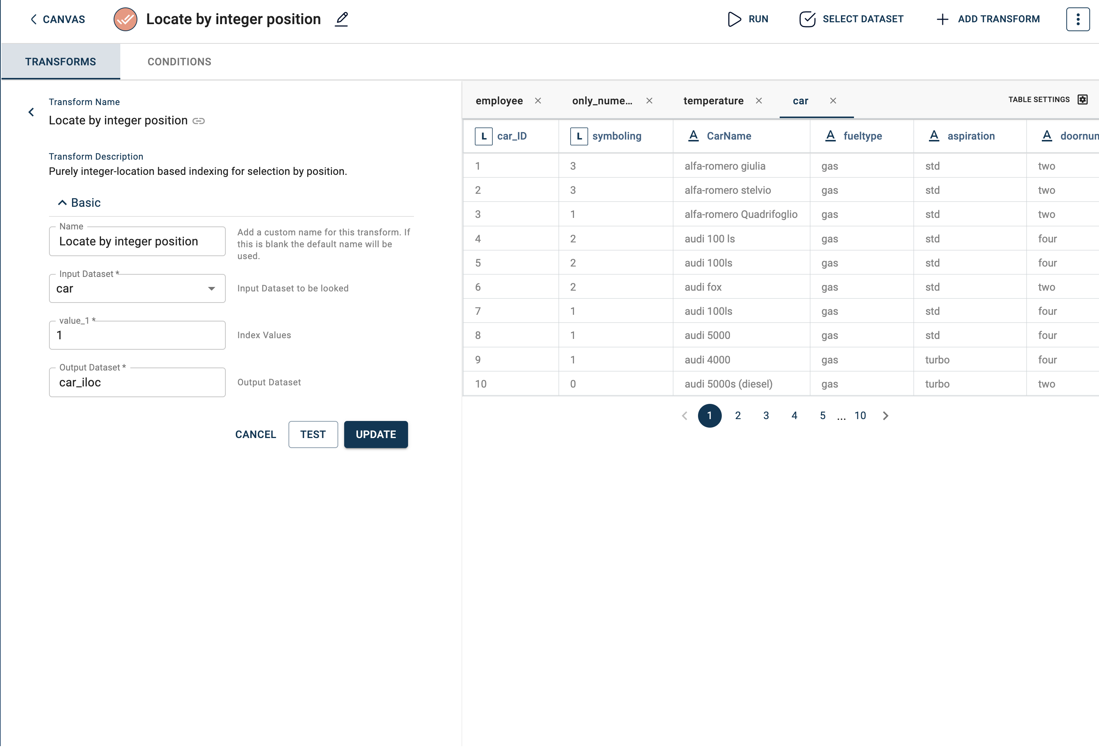Go to page 10
This screenshot has width=1099, height=748.
860,416
